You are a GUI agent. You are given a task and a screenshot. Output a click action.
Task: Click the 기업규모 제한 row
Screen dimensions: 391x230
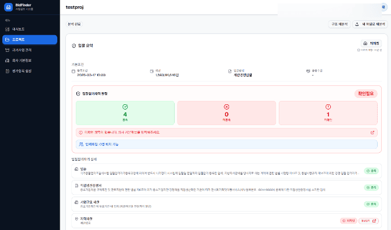tap(226, 204)
